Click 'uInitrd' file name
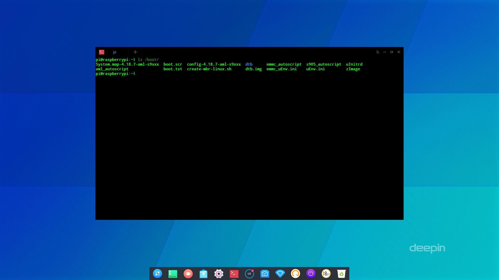Screen dimensions: 499x280 354,64
